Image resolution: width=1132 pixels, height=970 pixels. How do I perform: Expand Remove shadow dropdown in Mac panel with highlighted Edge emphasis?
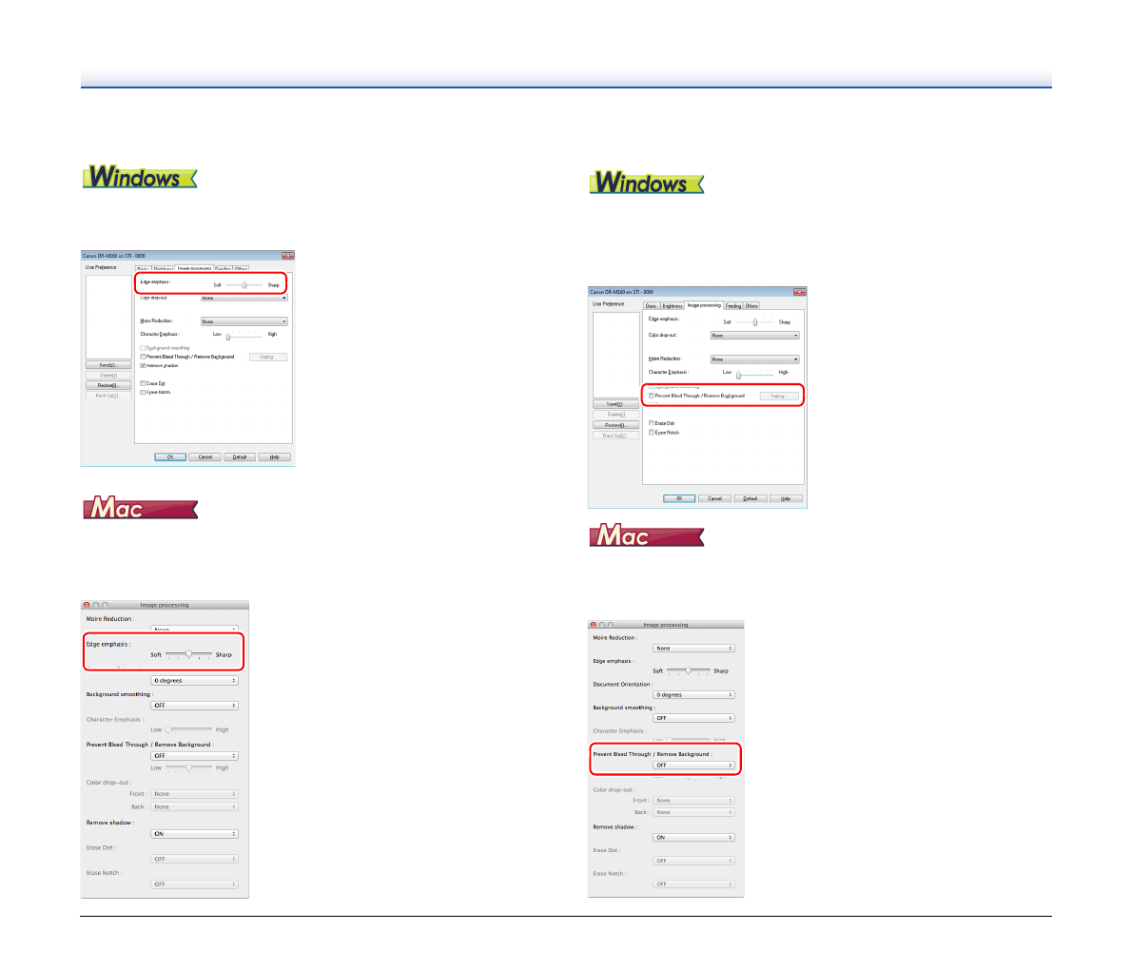point(194,834)
